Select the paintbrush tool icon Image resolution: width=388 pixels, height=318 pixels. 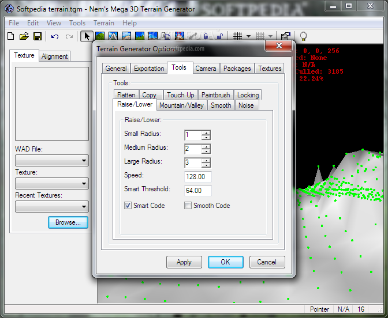(193, 36)
